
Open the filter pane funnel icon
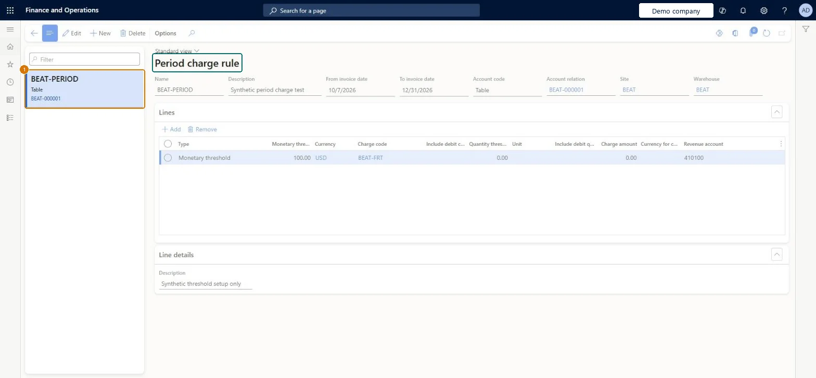(806, 29)
